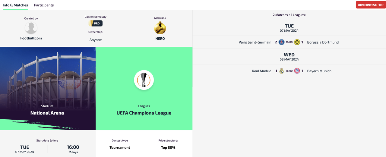This screenshot has width=386, height=157.
Task: Select the UEFA Champions League title
Action: [x=144, y=113]
